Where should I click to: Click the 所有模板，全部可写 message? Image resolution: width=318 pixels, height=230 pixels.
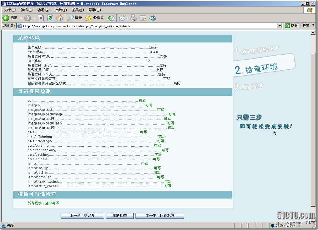[43, 203]
